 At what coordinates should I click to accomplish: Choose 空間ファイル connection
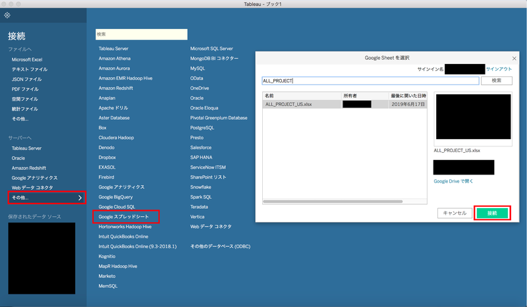[24, 99]
